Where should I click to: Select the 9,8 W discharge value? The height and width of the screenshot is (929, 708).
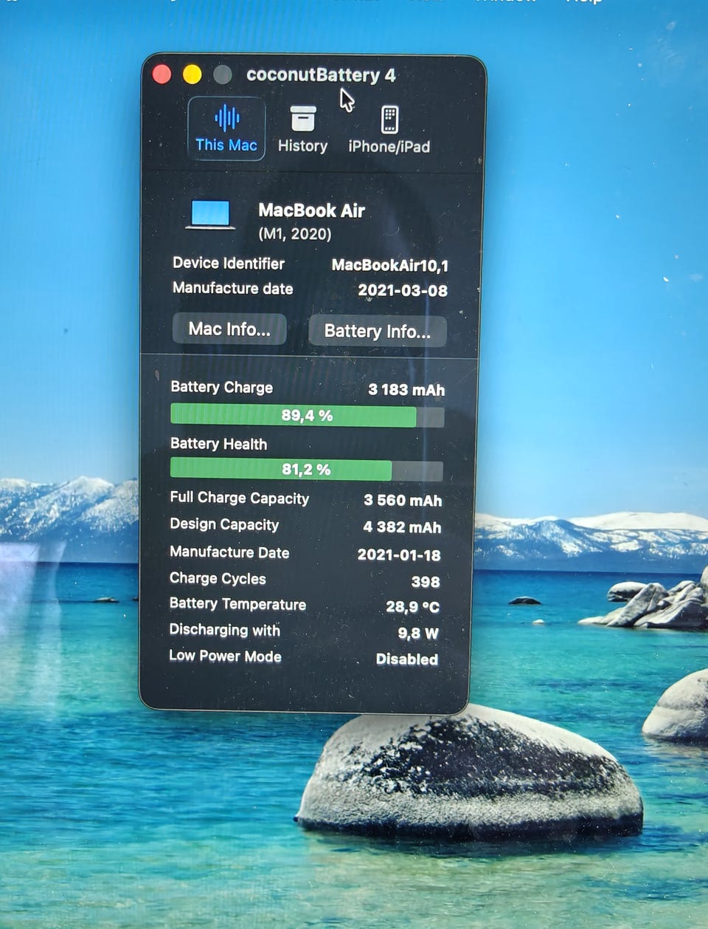click(418, 634)
